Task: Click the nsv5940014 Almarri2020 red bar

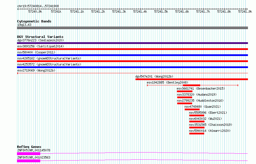Action: tap(197, 134)
